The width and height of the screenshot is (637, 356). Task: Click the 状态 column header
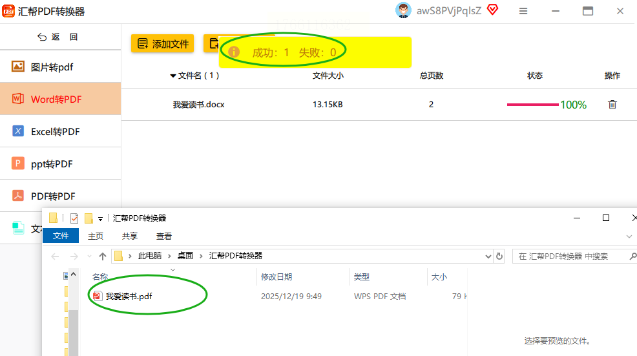(x=535, y=76)
